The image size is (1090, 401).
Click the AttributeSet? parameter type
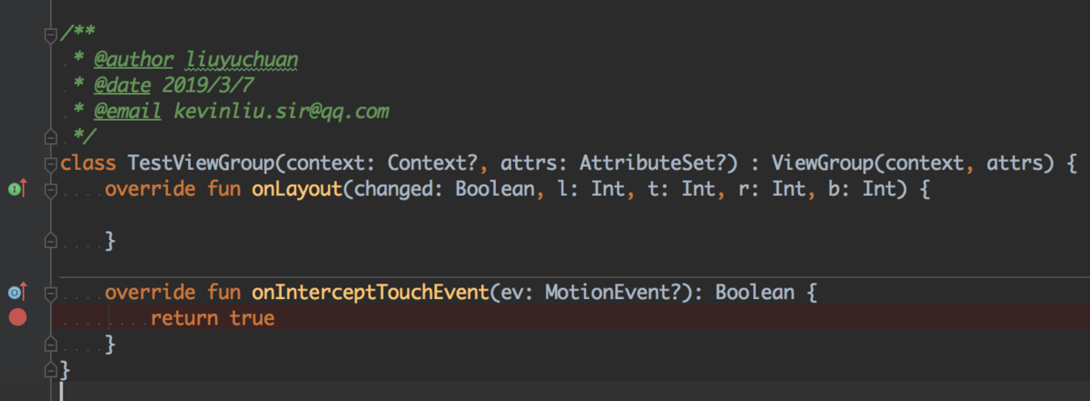(x=658, y=163)
